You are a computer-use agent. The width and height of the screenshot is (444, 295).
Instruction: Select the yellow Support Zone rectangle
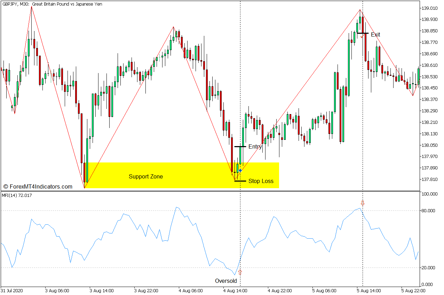182,175
